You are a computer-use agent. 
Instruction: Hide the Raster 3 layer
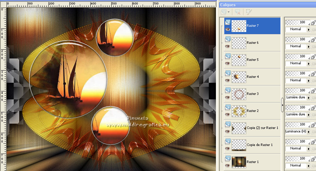click(227, 98)
